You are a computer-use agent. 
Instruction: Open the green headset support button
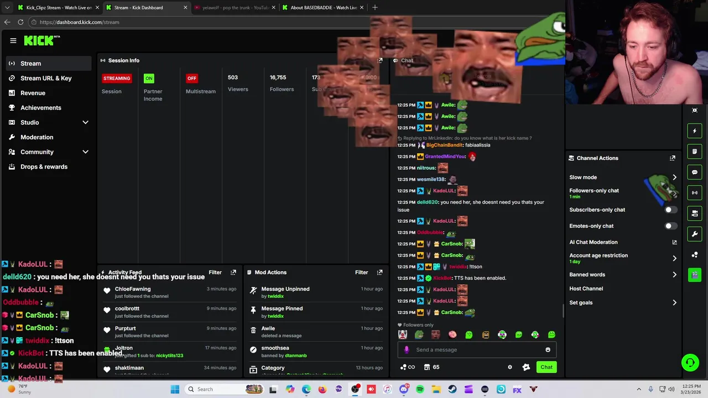tap(690, 363)
